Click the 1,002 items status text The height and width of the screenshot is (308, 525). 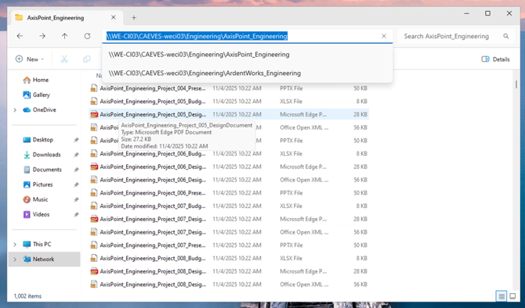click(x=27, y=296)
